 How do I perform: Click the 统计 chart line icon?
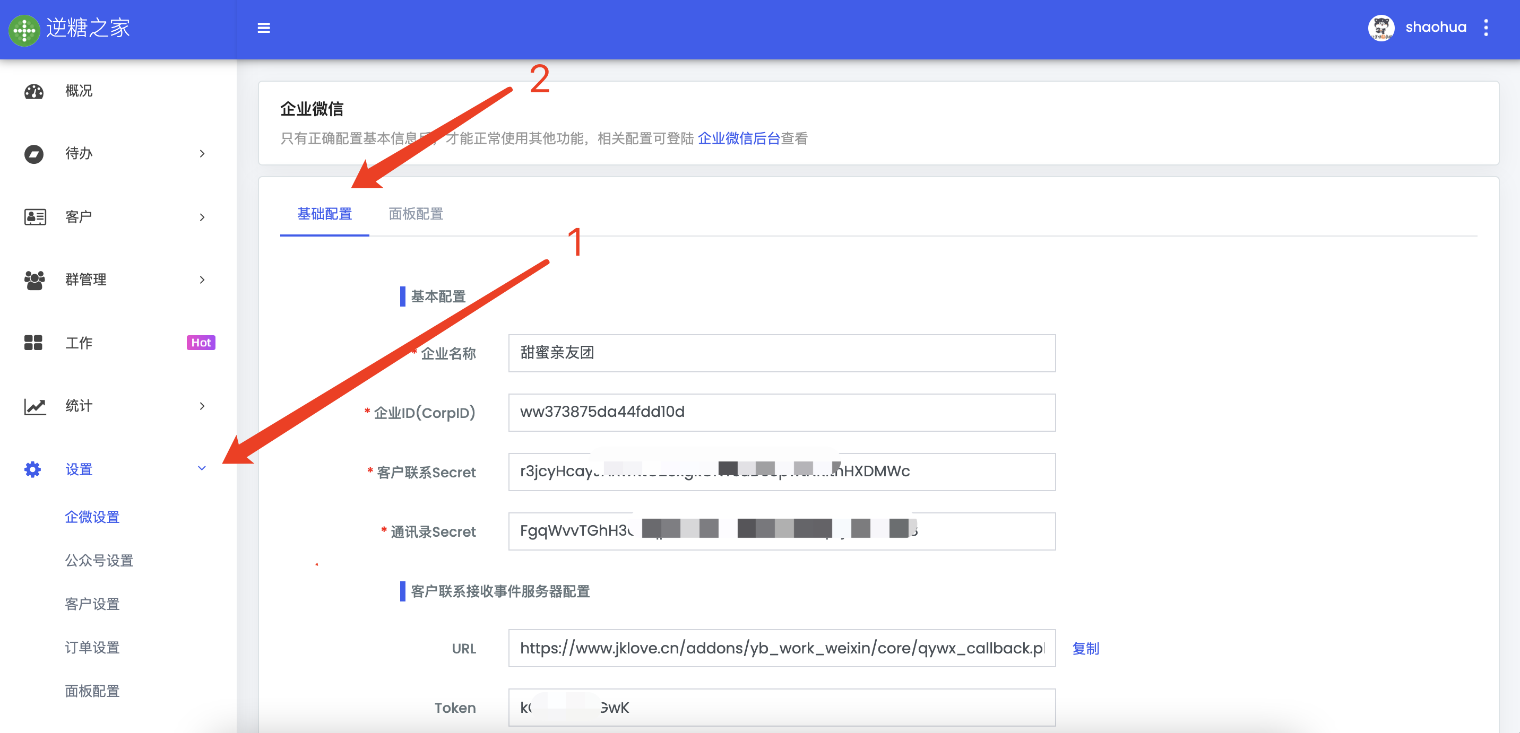click(35, 406)
